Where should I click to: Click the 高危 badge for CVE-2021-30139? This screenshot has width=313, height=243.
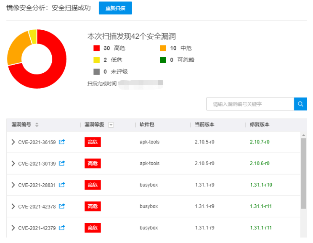tap(93, 164)
